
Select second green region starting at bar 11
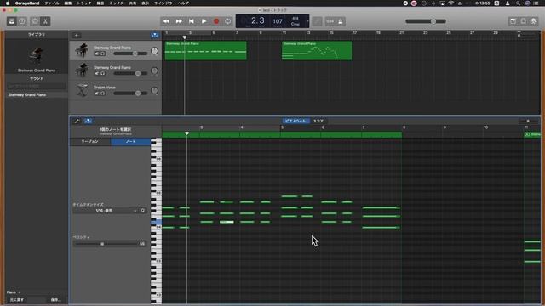click(x=317, y=51)
